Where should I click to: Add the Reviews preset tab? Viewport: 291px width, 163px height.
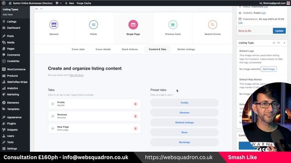tap(185, 113)
